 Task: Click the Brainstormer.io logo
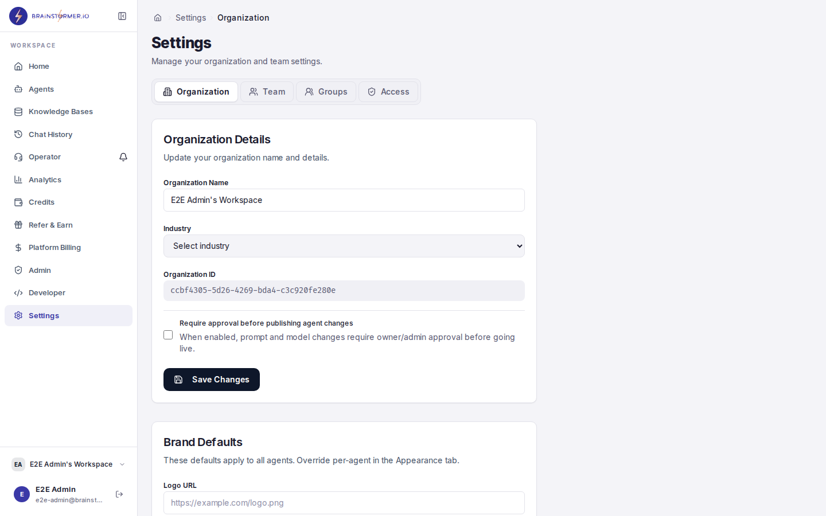tap(49, 16)
